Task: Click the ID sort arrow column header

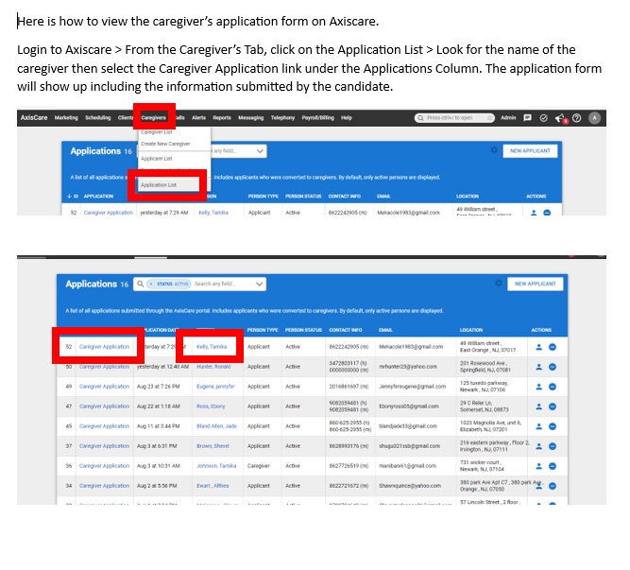Action: [x=73, y=197]
